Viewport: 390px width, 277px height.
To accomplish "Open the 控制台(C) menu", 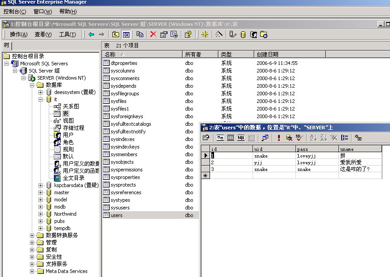I will [x=15, y=12].
